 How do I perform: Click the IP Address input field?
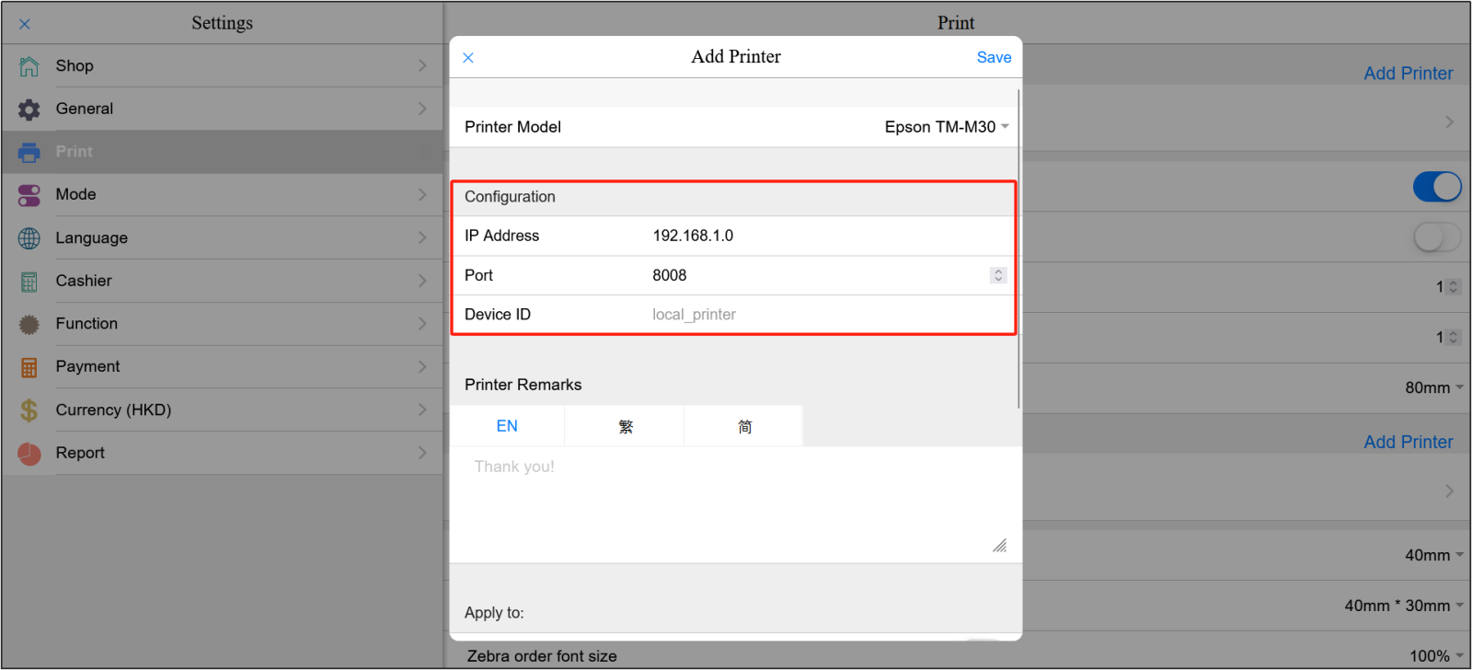[x=819, y=236]
